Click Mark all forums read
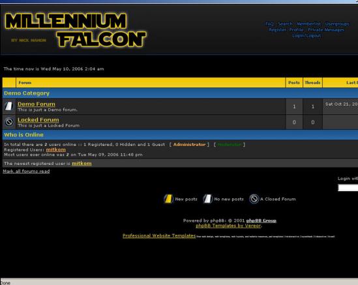The height and width of the screenshot is (285, 358). pyautogui.click(x=26, y=171)
